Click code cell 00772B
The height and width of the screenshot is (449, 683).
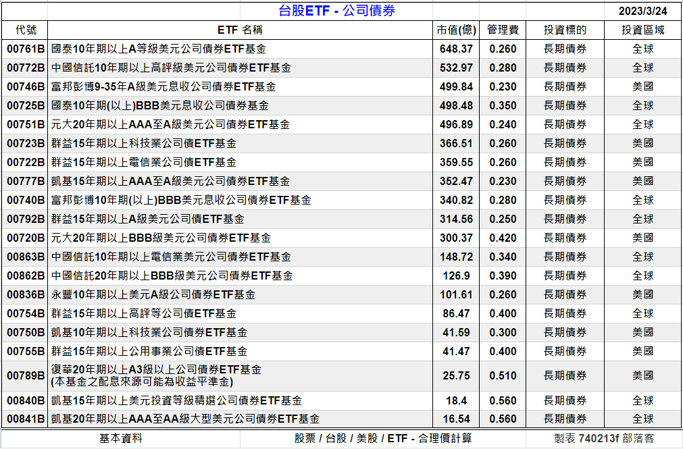[x=26, y=68]
